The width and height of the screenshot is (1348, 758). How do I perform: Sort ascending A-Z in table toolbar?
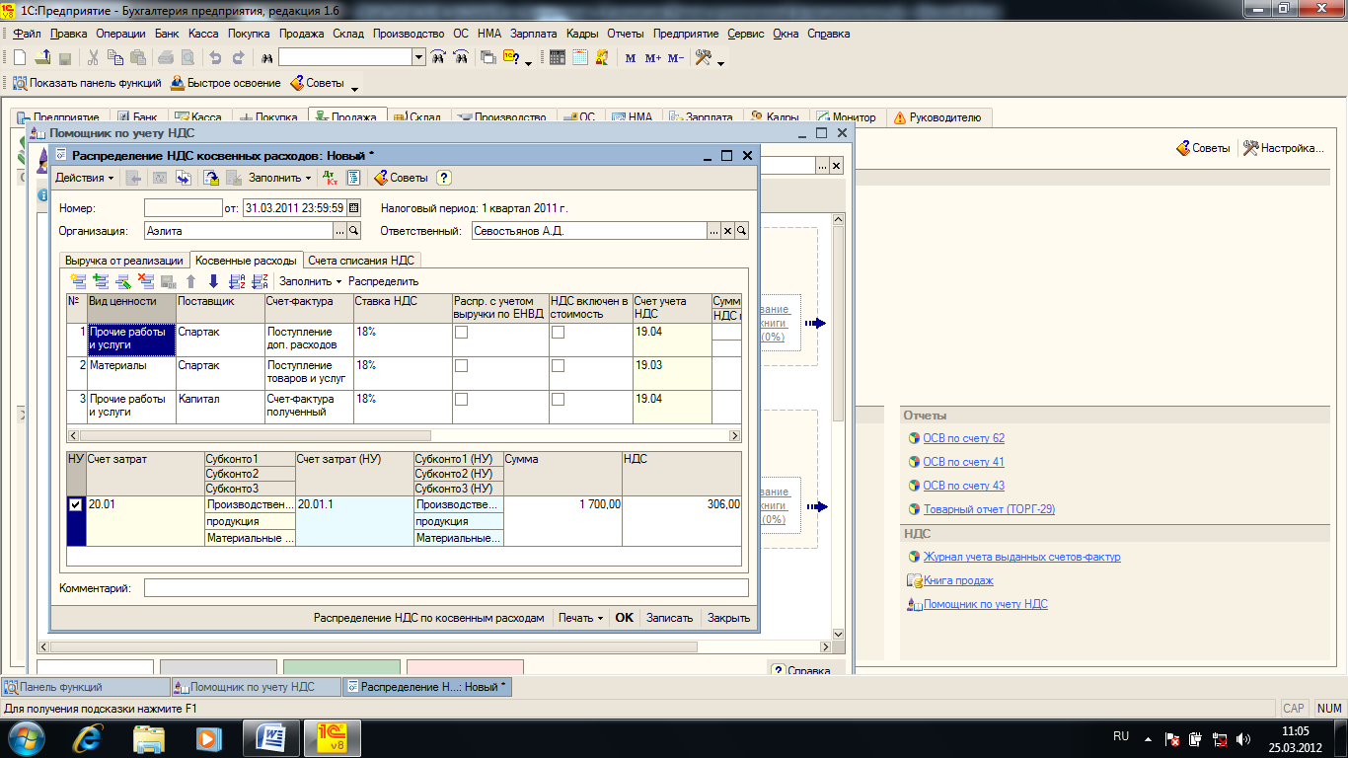(x=237, y=281)
